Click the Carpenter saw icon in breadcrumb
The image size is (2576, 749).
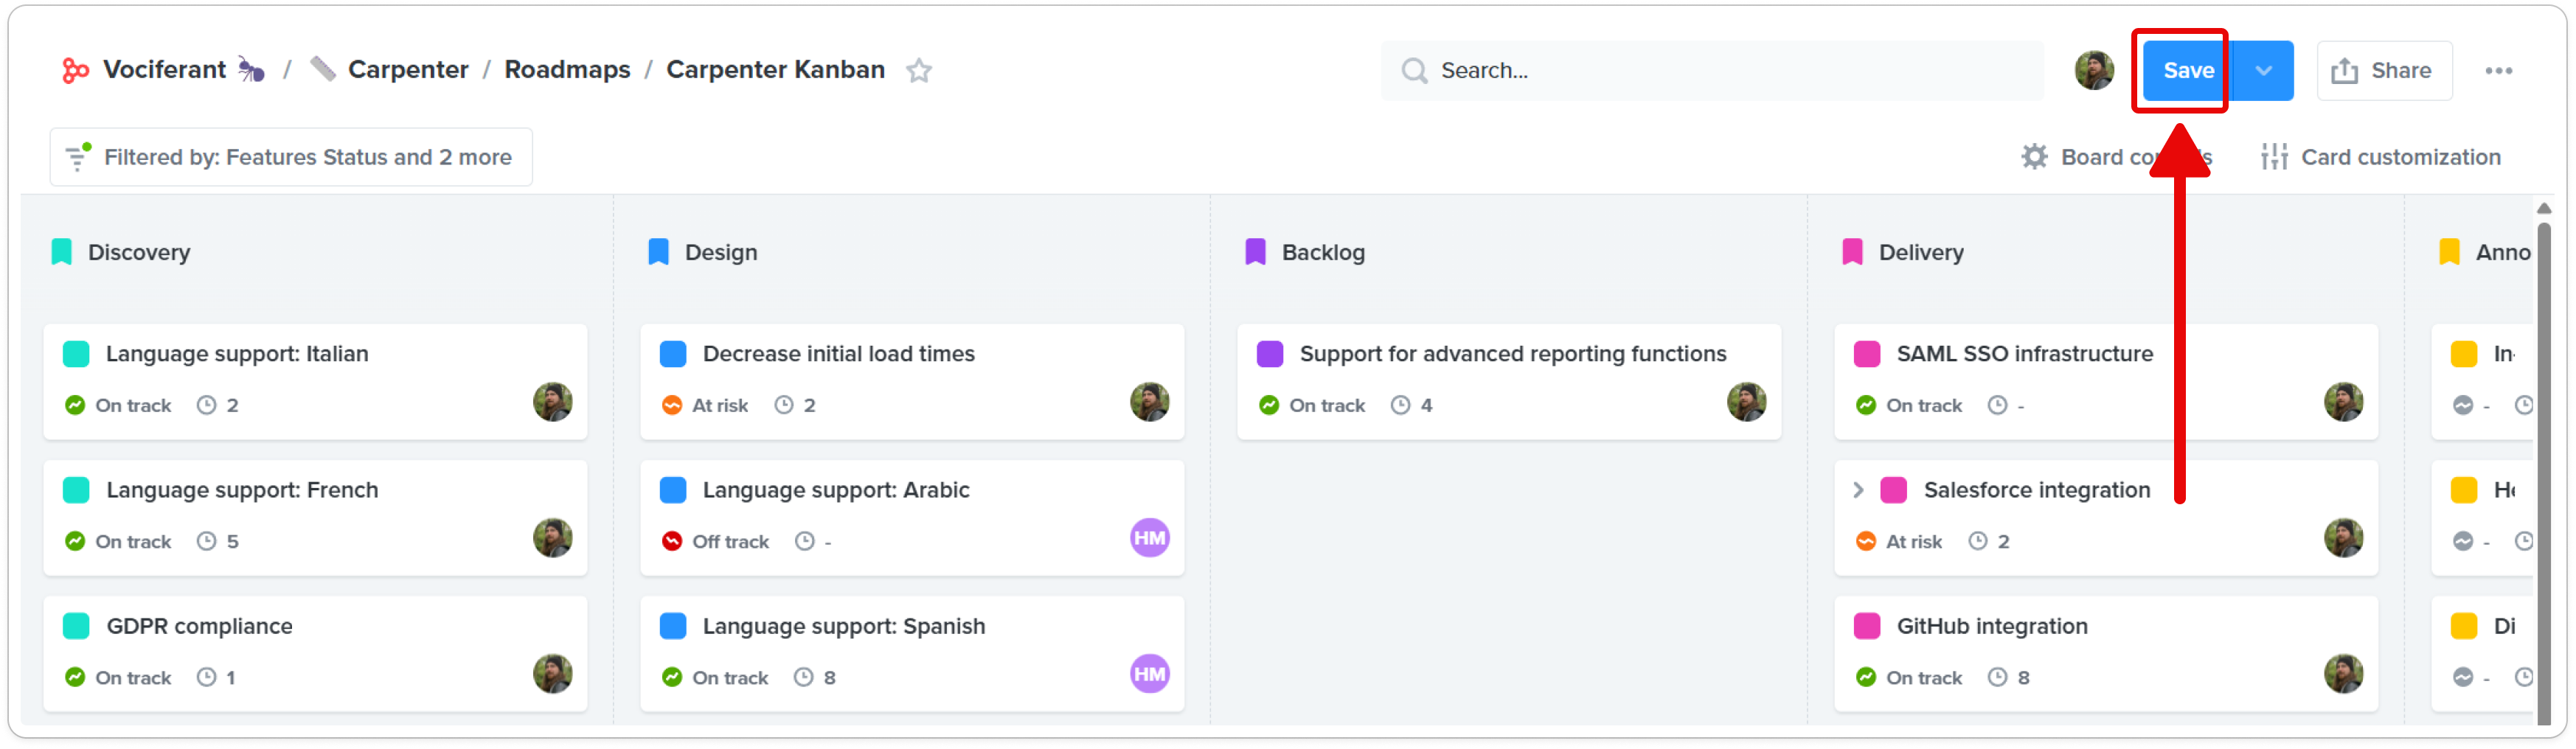322,69
